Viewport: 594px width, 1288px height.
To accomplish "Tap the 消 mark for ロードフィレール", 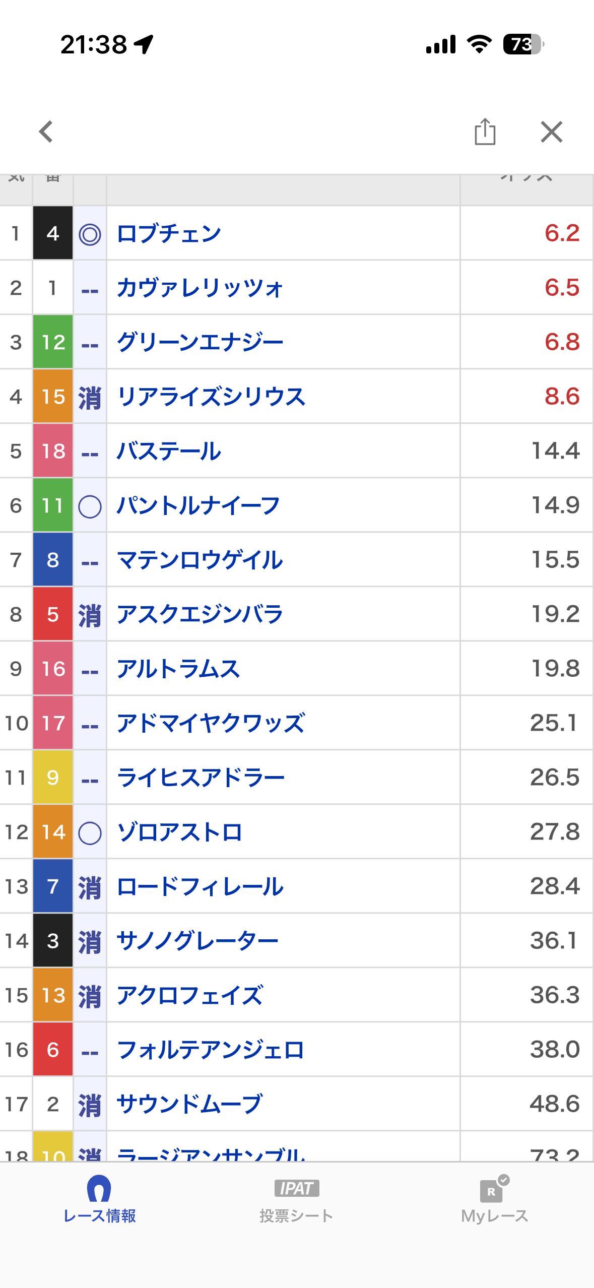I will [90, 887].
